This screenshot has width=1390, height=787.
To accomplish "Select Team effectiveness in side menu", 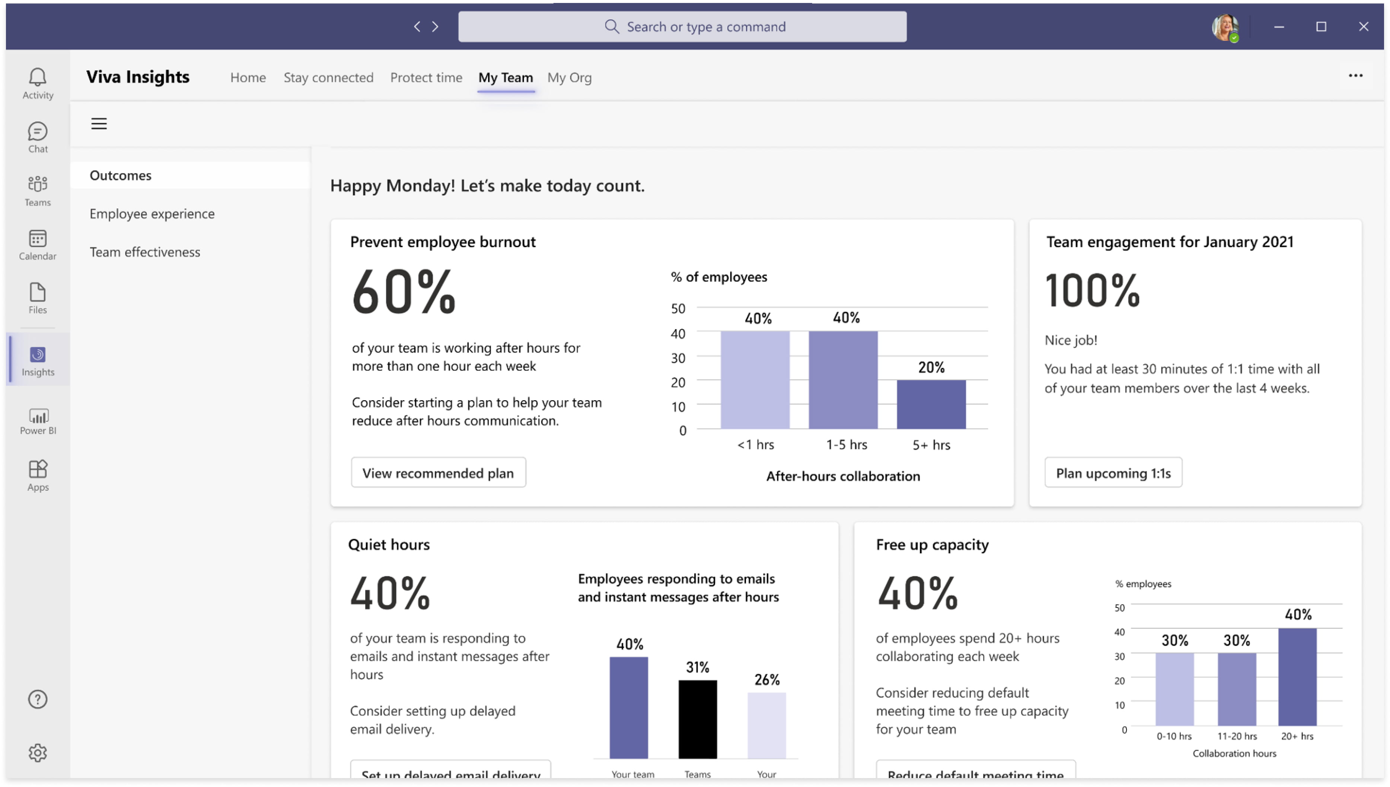I will [145, 252].
